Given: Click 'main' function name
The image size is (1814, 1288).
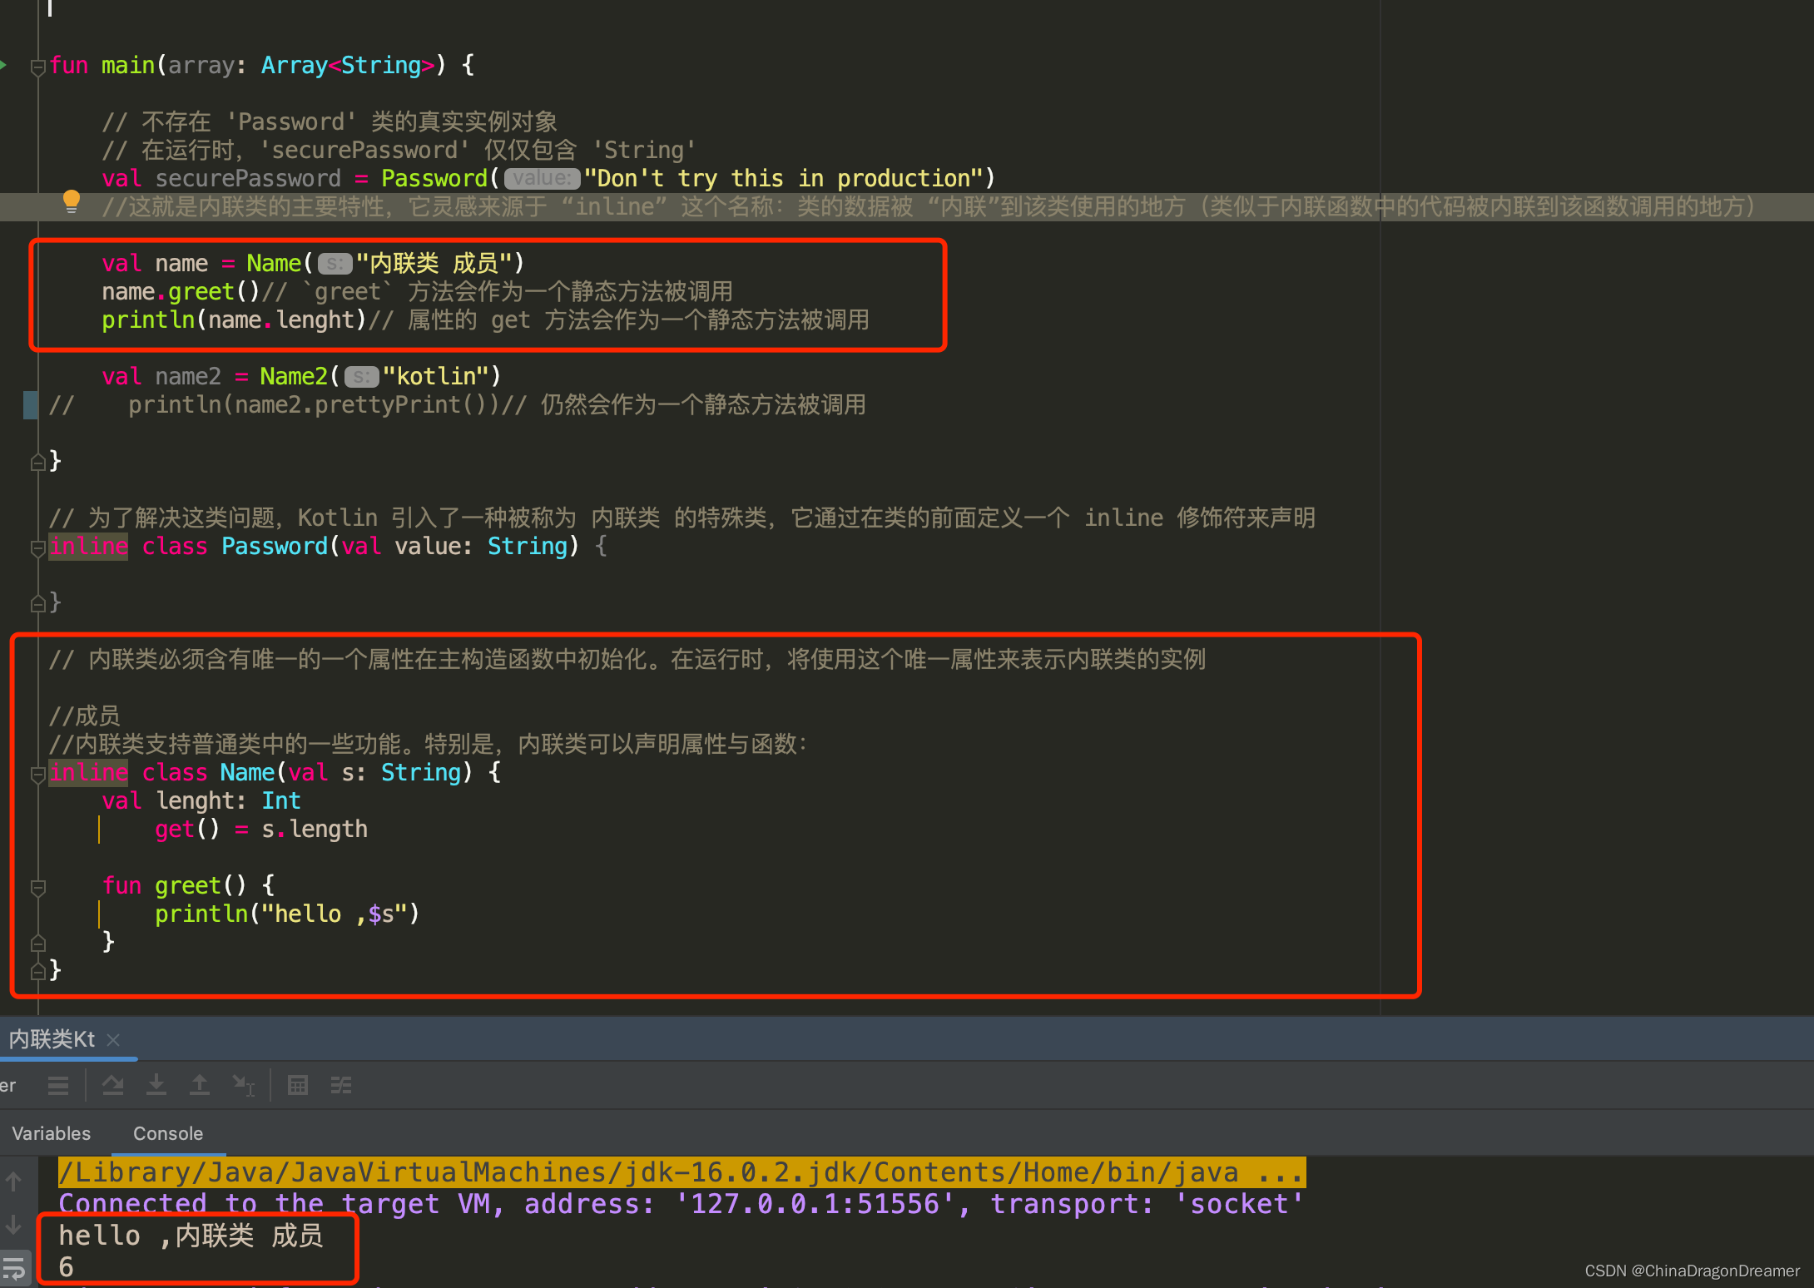Looking at the screenshot, I should (x=128, y=65).
